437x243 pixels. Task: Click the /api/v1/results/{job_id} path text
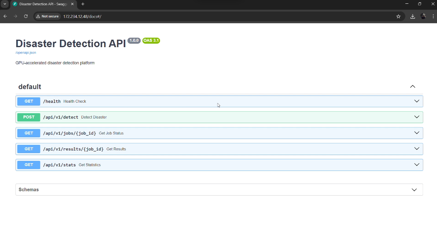(73, 149)
